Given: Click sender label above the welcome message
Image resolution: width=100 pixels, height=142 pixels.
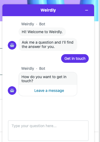Looking at the screenshot, I should 33,24.
